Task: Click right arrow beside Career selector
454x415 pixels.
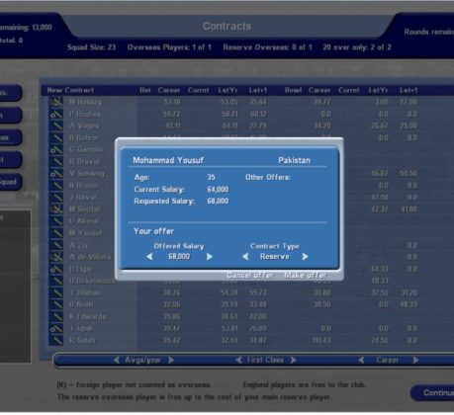Action: (415, 360)
